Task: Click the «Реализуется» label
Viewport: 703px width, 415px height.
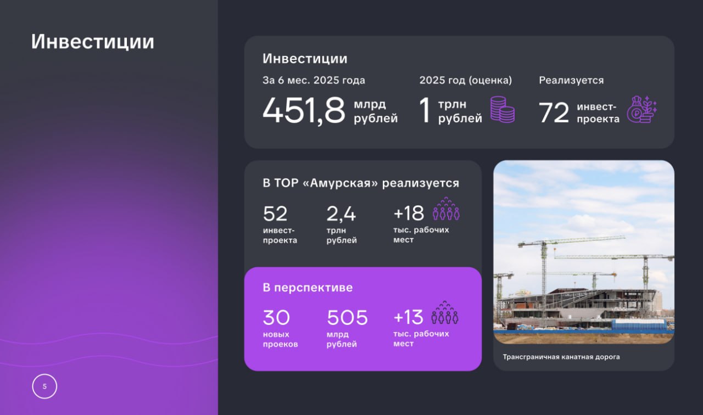Action: click(x=571, y=80)
